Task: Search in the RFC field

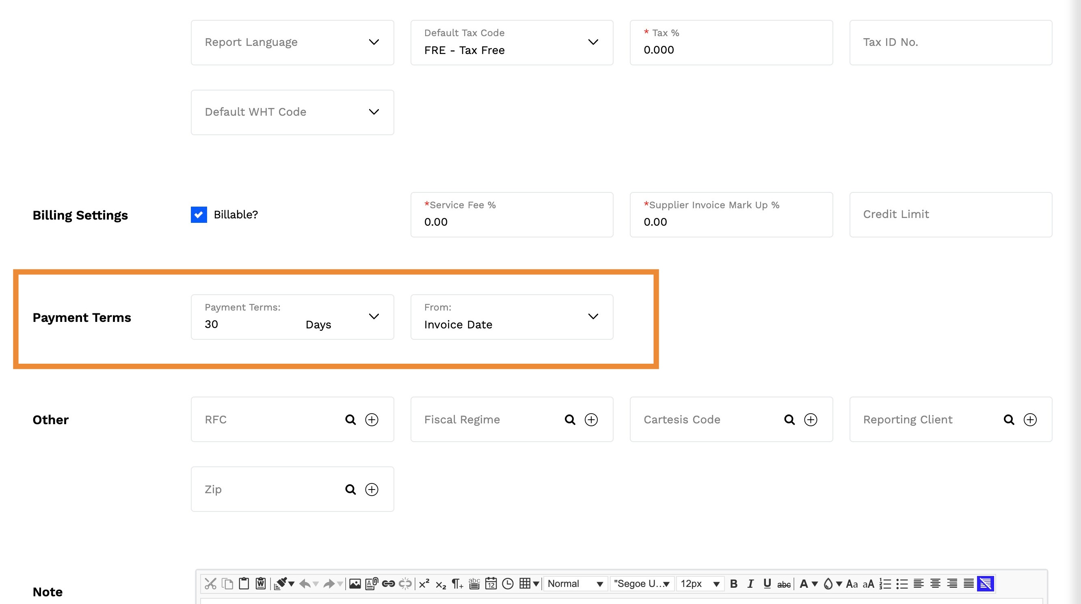Action: pos(350,419)
